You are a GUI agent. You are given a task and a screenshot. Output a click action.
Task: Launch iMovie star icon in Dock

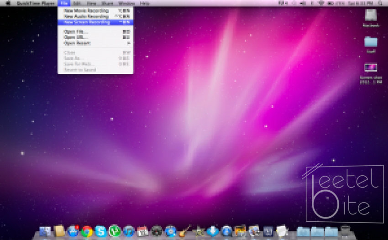click(199, 232)
